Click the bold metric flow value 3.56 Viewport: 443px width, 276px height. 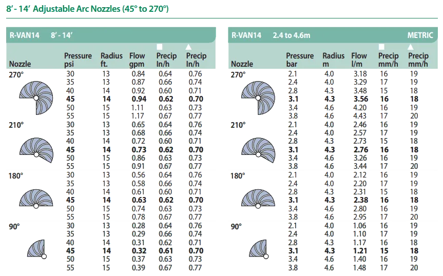pyautogui.click(x=361, y=99)
